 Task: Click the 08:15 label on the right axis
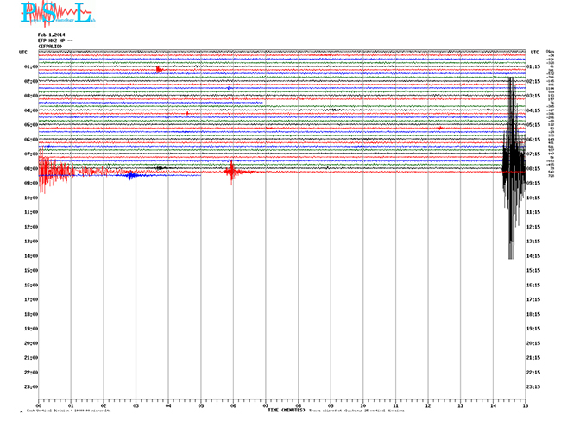[x=533, y=168]
